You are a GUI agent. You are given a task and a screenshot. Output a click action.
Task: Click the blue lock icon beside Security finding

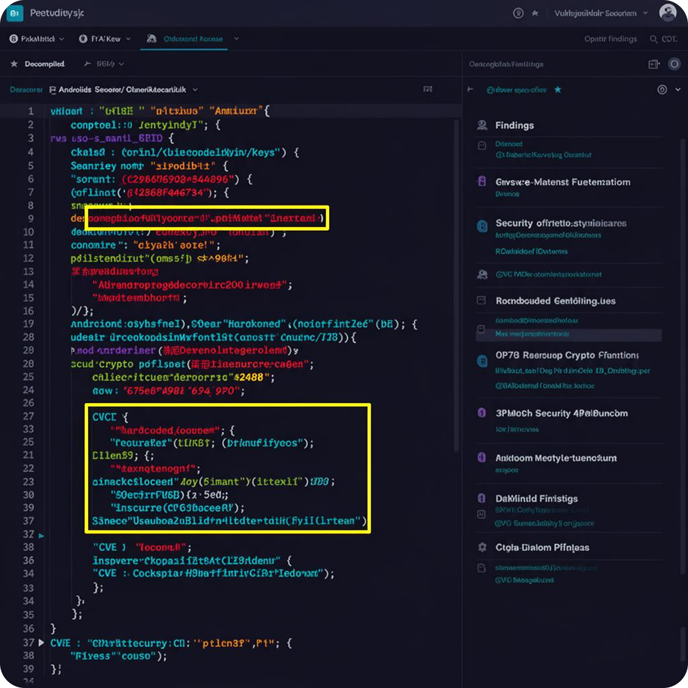482,226
